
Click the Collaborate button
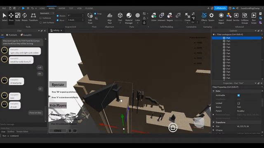220,8
